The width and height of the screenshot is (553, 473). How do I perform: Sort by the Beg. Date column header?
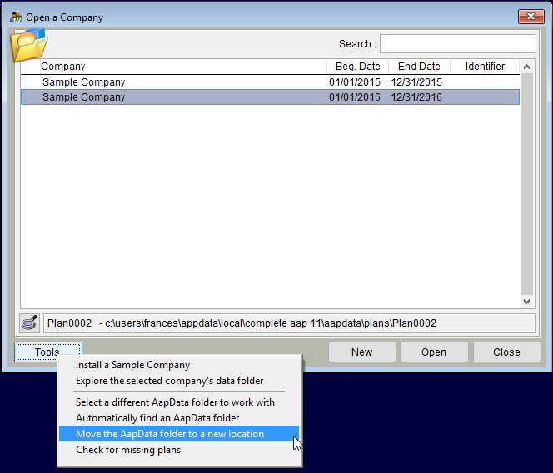point(357,67)
